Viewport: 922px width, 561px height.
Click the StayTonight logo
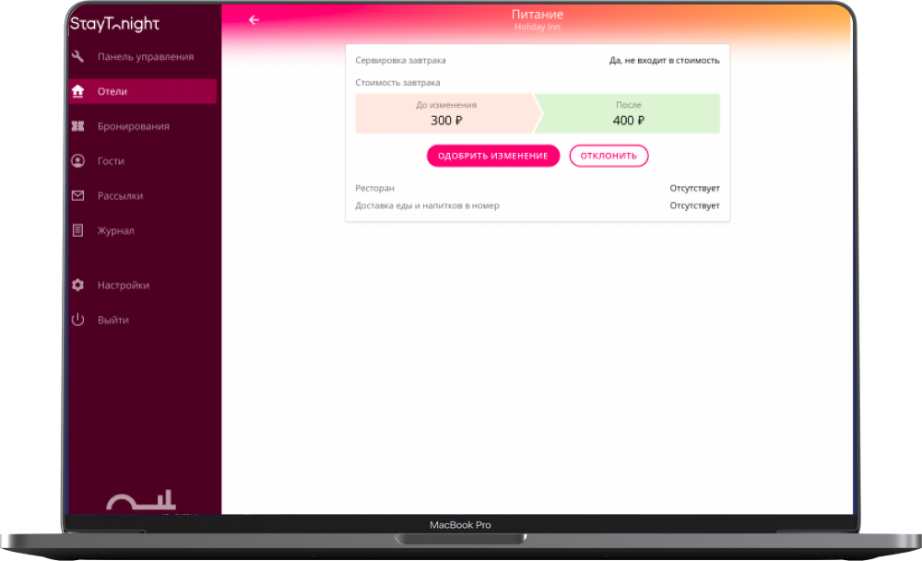click(115, 25)
